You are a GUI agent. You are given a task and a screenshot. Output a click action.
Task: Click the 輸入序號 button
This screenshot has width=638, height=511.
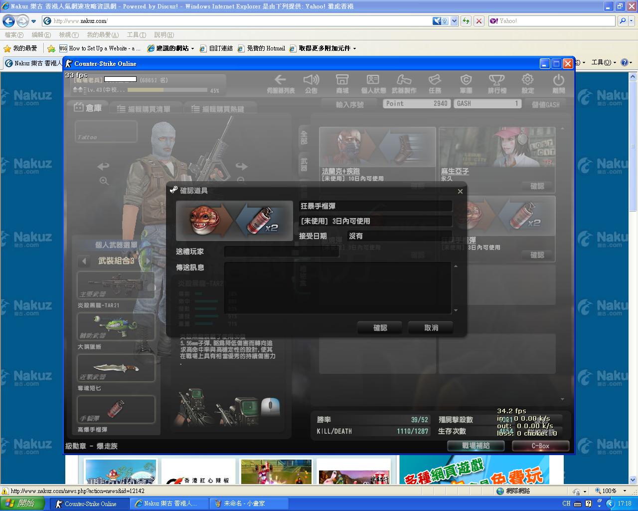tap(349, 104)
